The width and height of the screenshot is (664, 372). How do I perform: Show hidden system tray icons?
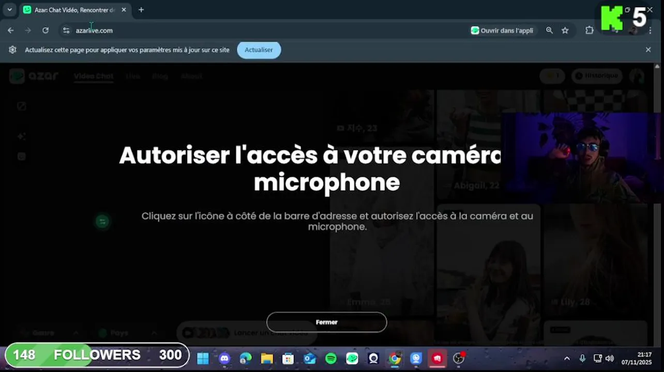click(567, 359)
